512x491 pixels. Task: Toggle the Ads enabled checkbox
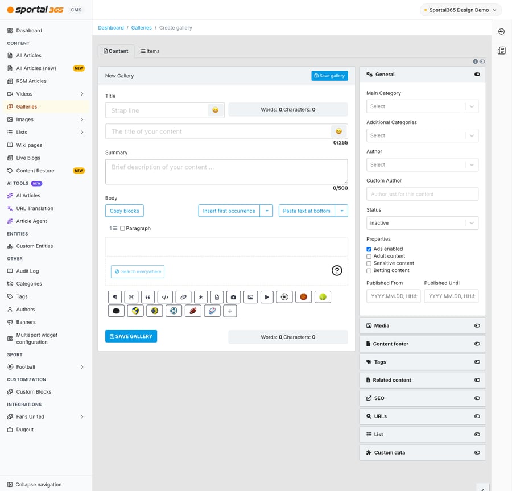click(369, 249)
